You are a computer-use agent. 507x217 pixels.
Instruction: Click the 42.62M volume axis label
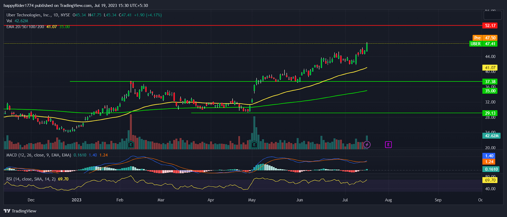491,136
